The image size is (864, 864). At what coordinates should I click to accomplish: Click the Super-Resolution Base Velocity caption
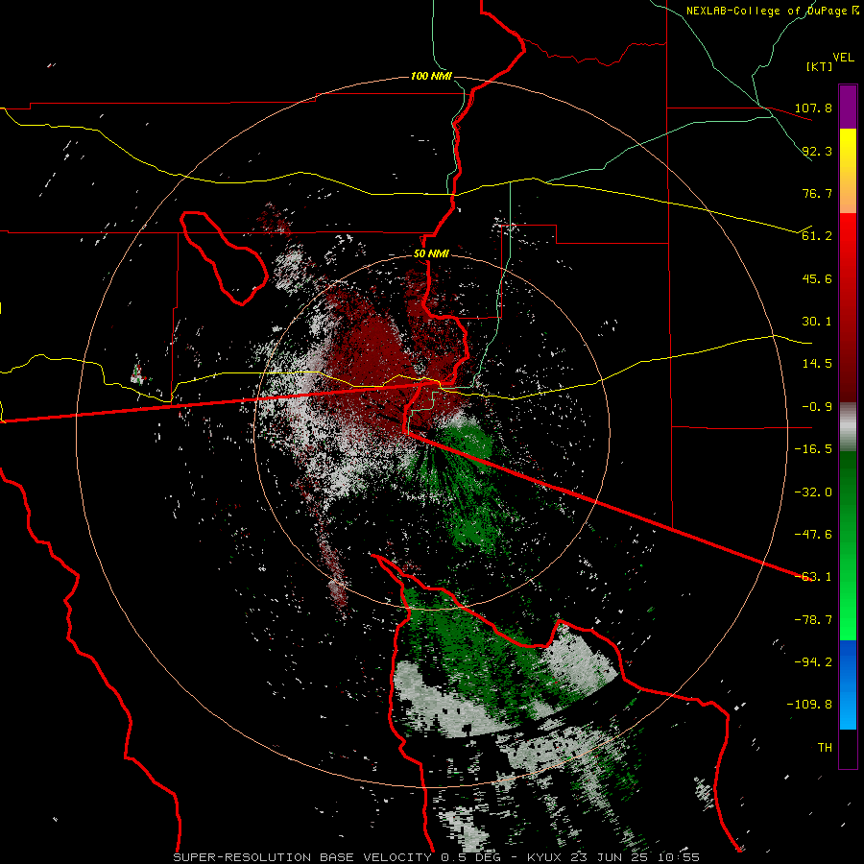(437, 857)
